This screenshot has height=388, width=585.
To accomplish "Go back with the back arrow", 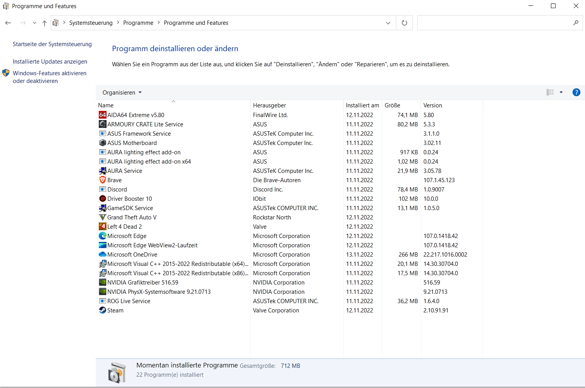I will click(x=8, y=23).
